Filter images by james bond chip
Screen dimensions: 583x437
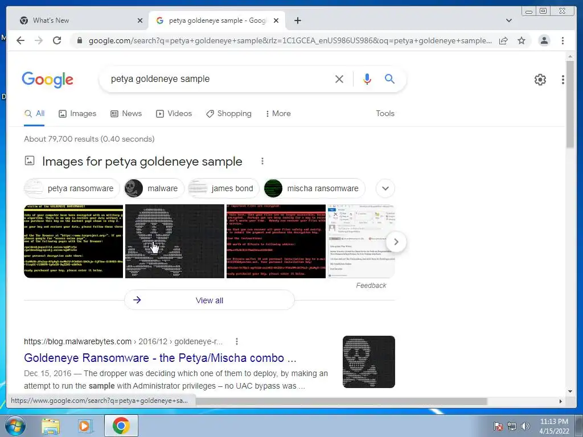point(223,188)
